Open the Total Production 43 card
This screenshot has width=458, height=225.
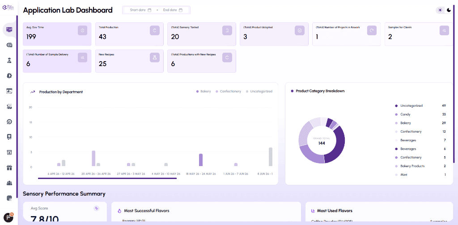pos(129,34)
